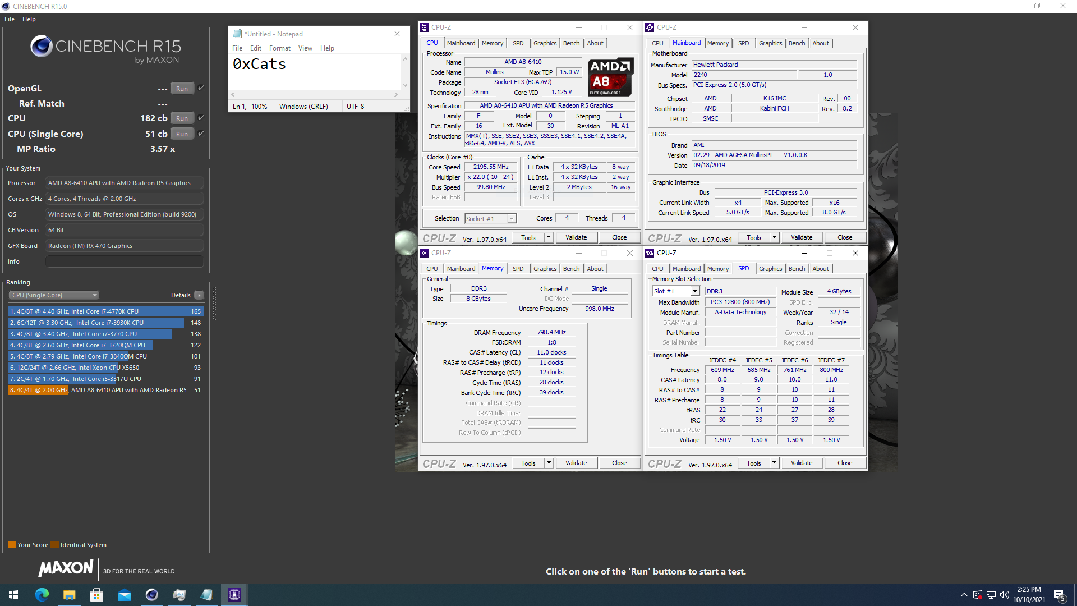Click the Identical System legend swatch
1077x606 pixels.
(54, 545)
